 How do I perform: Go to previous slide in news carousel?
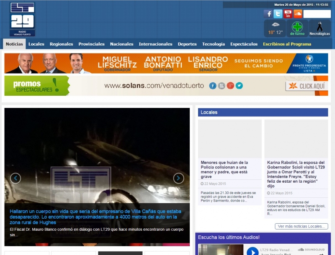pyautogui.click(x=15, y=178)
